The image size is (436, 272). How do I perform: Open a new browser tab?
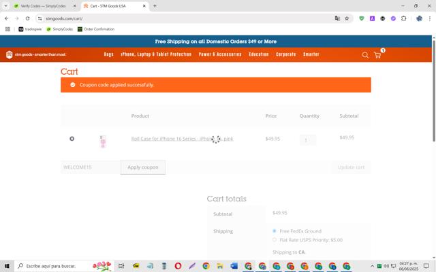(x=155, y=6)
